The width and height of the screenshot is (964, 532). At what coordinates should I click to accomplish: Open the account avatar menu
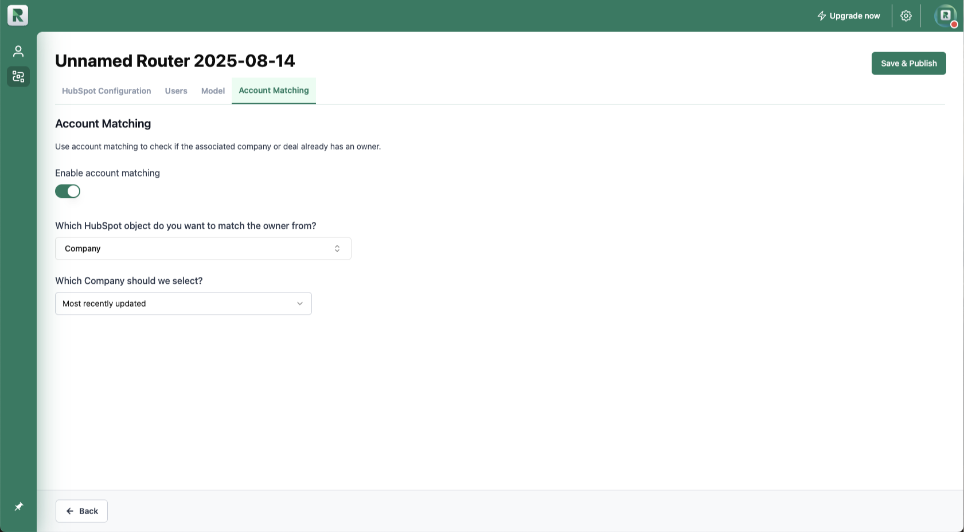coord(946,16)
